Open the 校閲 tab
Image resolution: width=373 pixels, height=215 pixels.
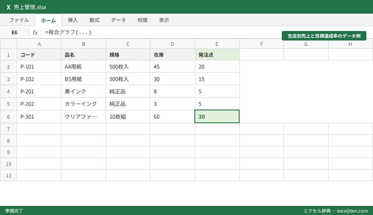pos(143,20)
